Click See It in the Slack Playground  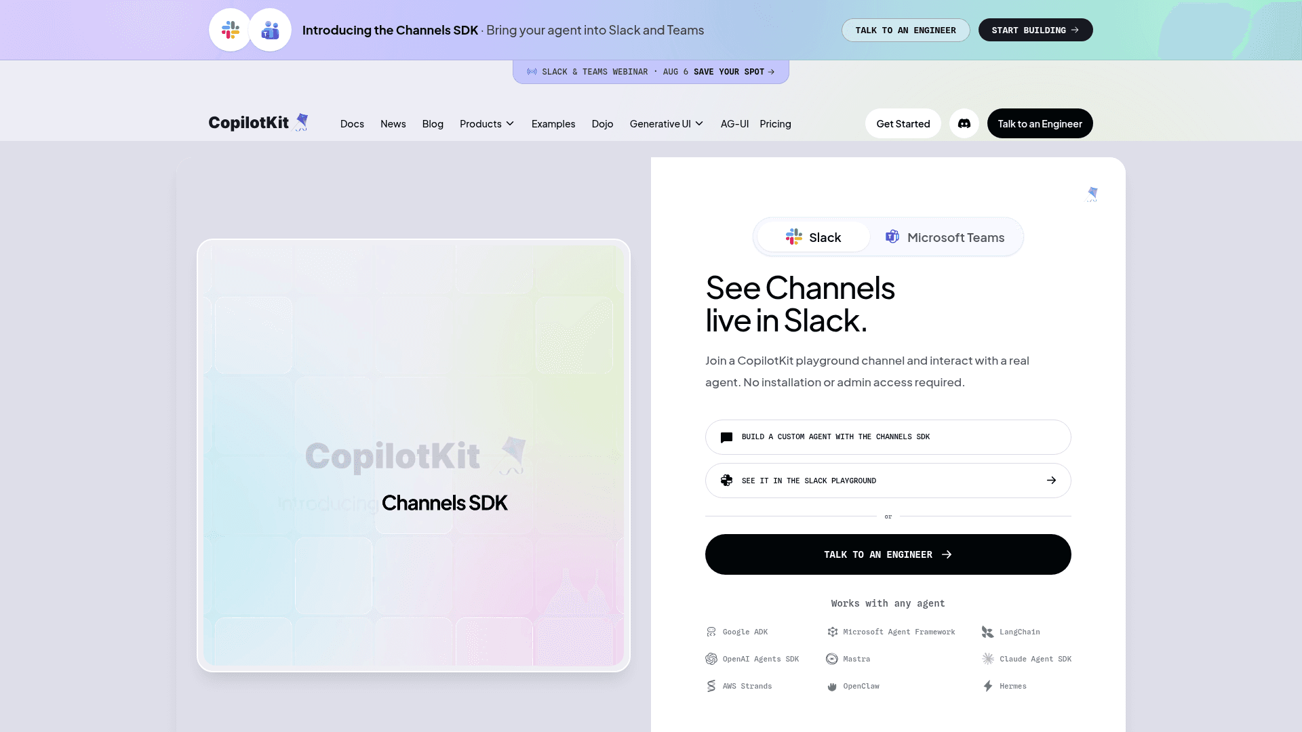pos(888,481)
